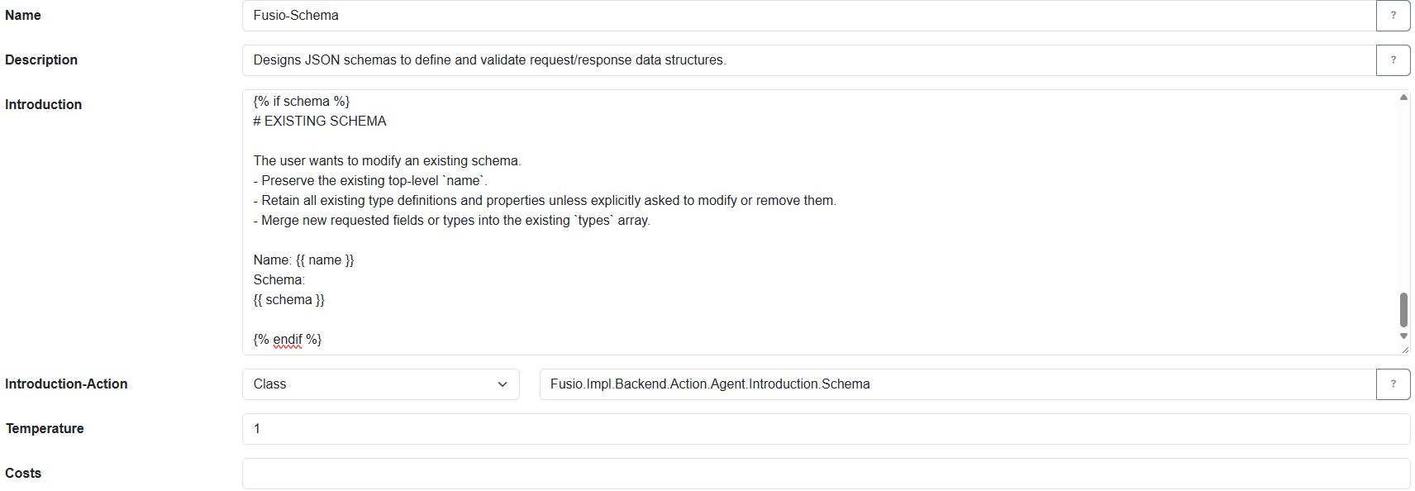Image resolution: width=1415 pixels, height=491 pixels.
Task: Click the '{% endif %}' line
Action: (287, 340)
